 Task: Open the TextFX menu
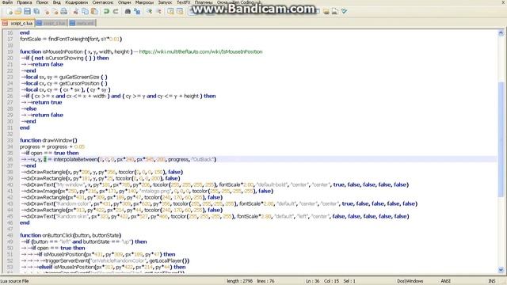click(183, 2)
